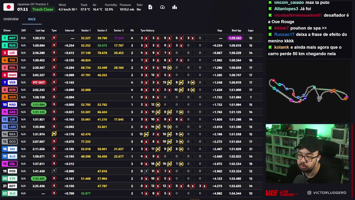Open chat user Russao17 profile
This screenshot has height=200, width=355.
(x=284, y=34)
